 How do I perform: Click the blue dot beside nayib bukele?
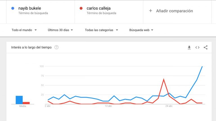13,8
